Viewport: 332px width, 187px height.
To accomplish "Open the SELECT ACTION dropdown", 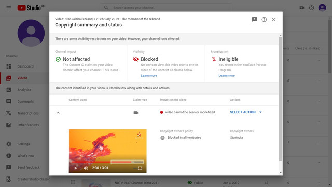I will click(246, 112).
